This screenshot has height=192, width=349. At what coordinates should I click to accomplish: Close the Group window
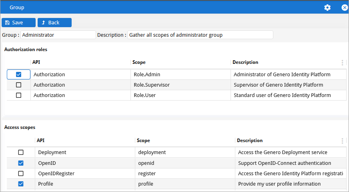tap(345, 8)
